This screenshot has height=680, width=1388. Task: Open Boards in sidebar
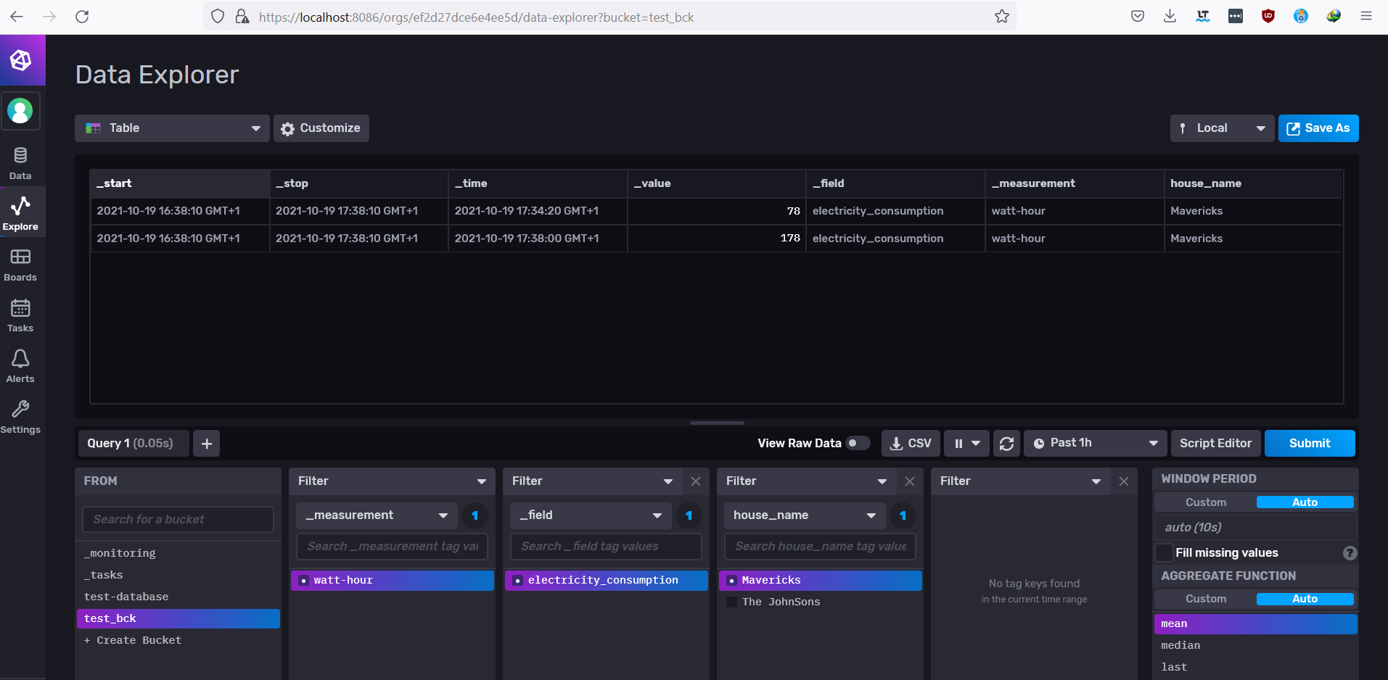pyautogui.click(x=20, y=265)
